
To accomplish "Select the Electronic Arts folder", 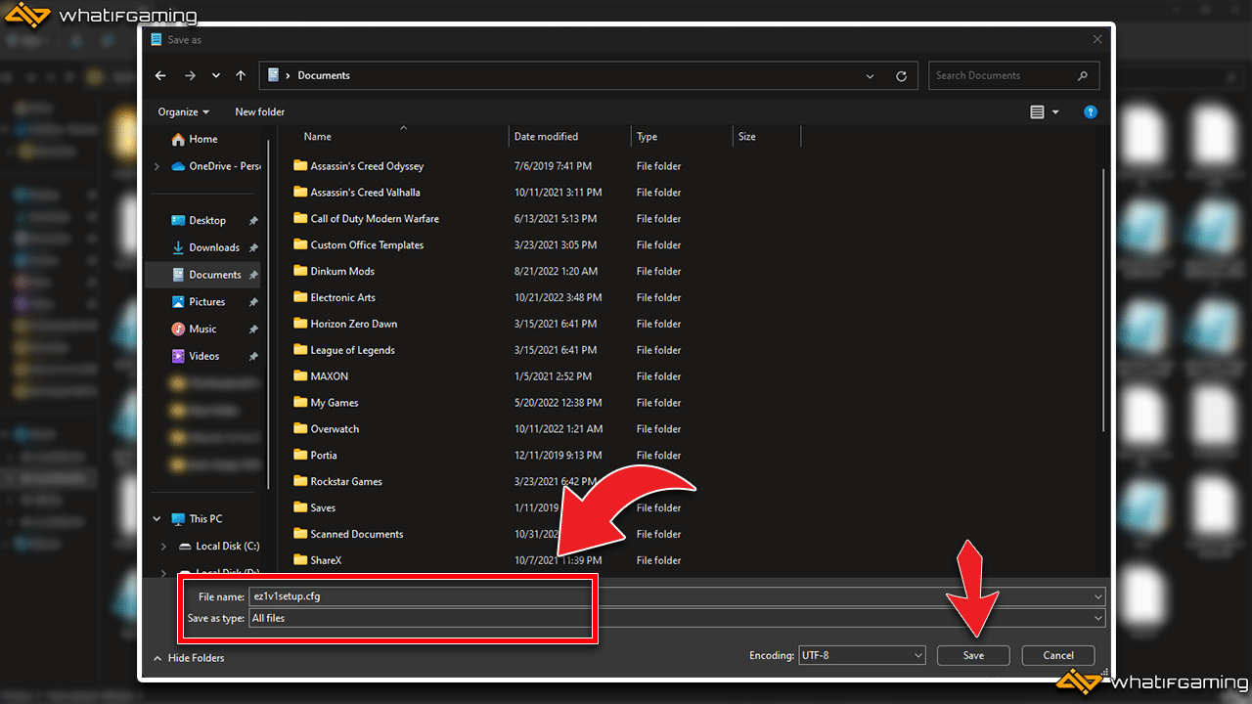I will click(x=342, y=298).
